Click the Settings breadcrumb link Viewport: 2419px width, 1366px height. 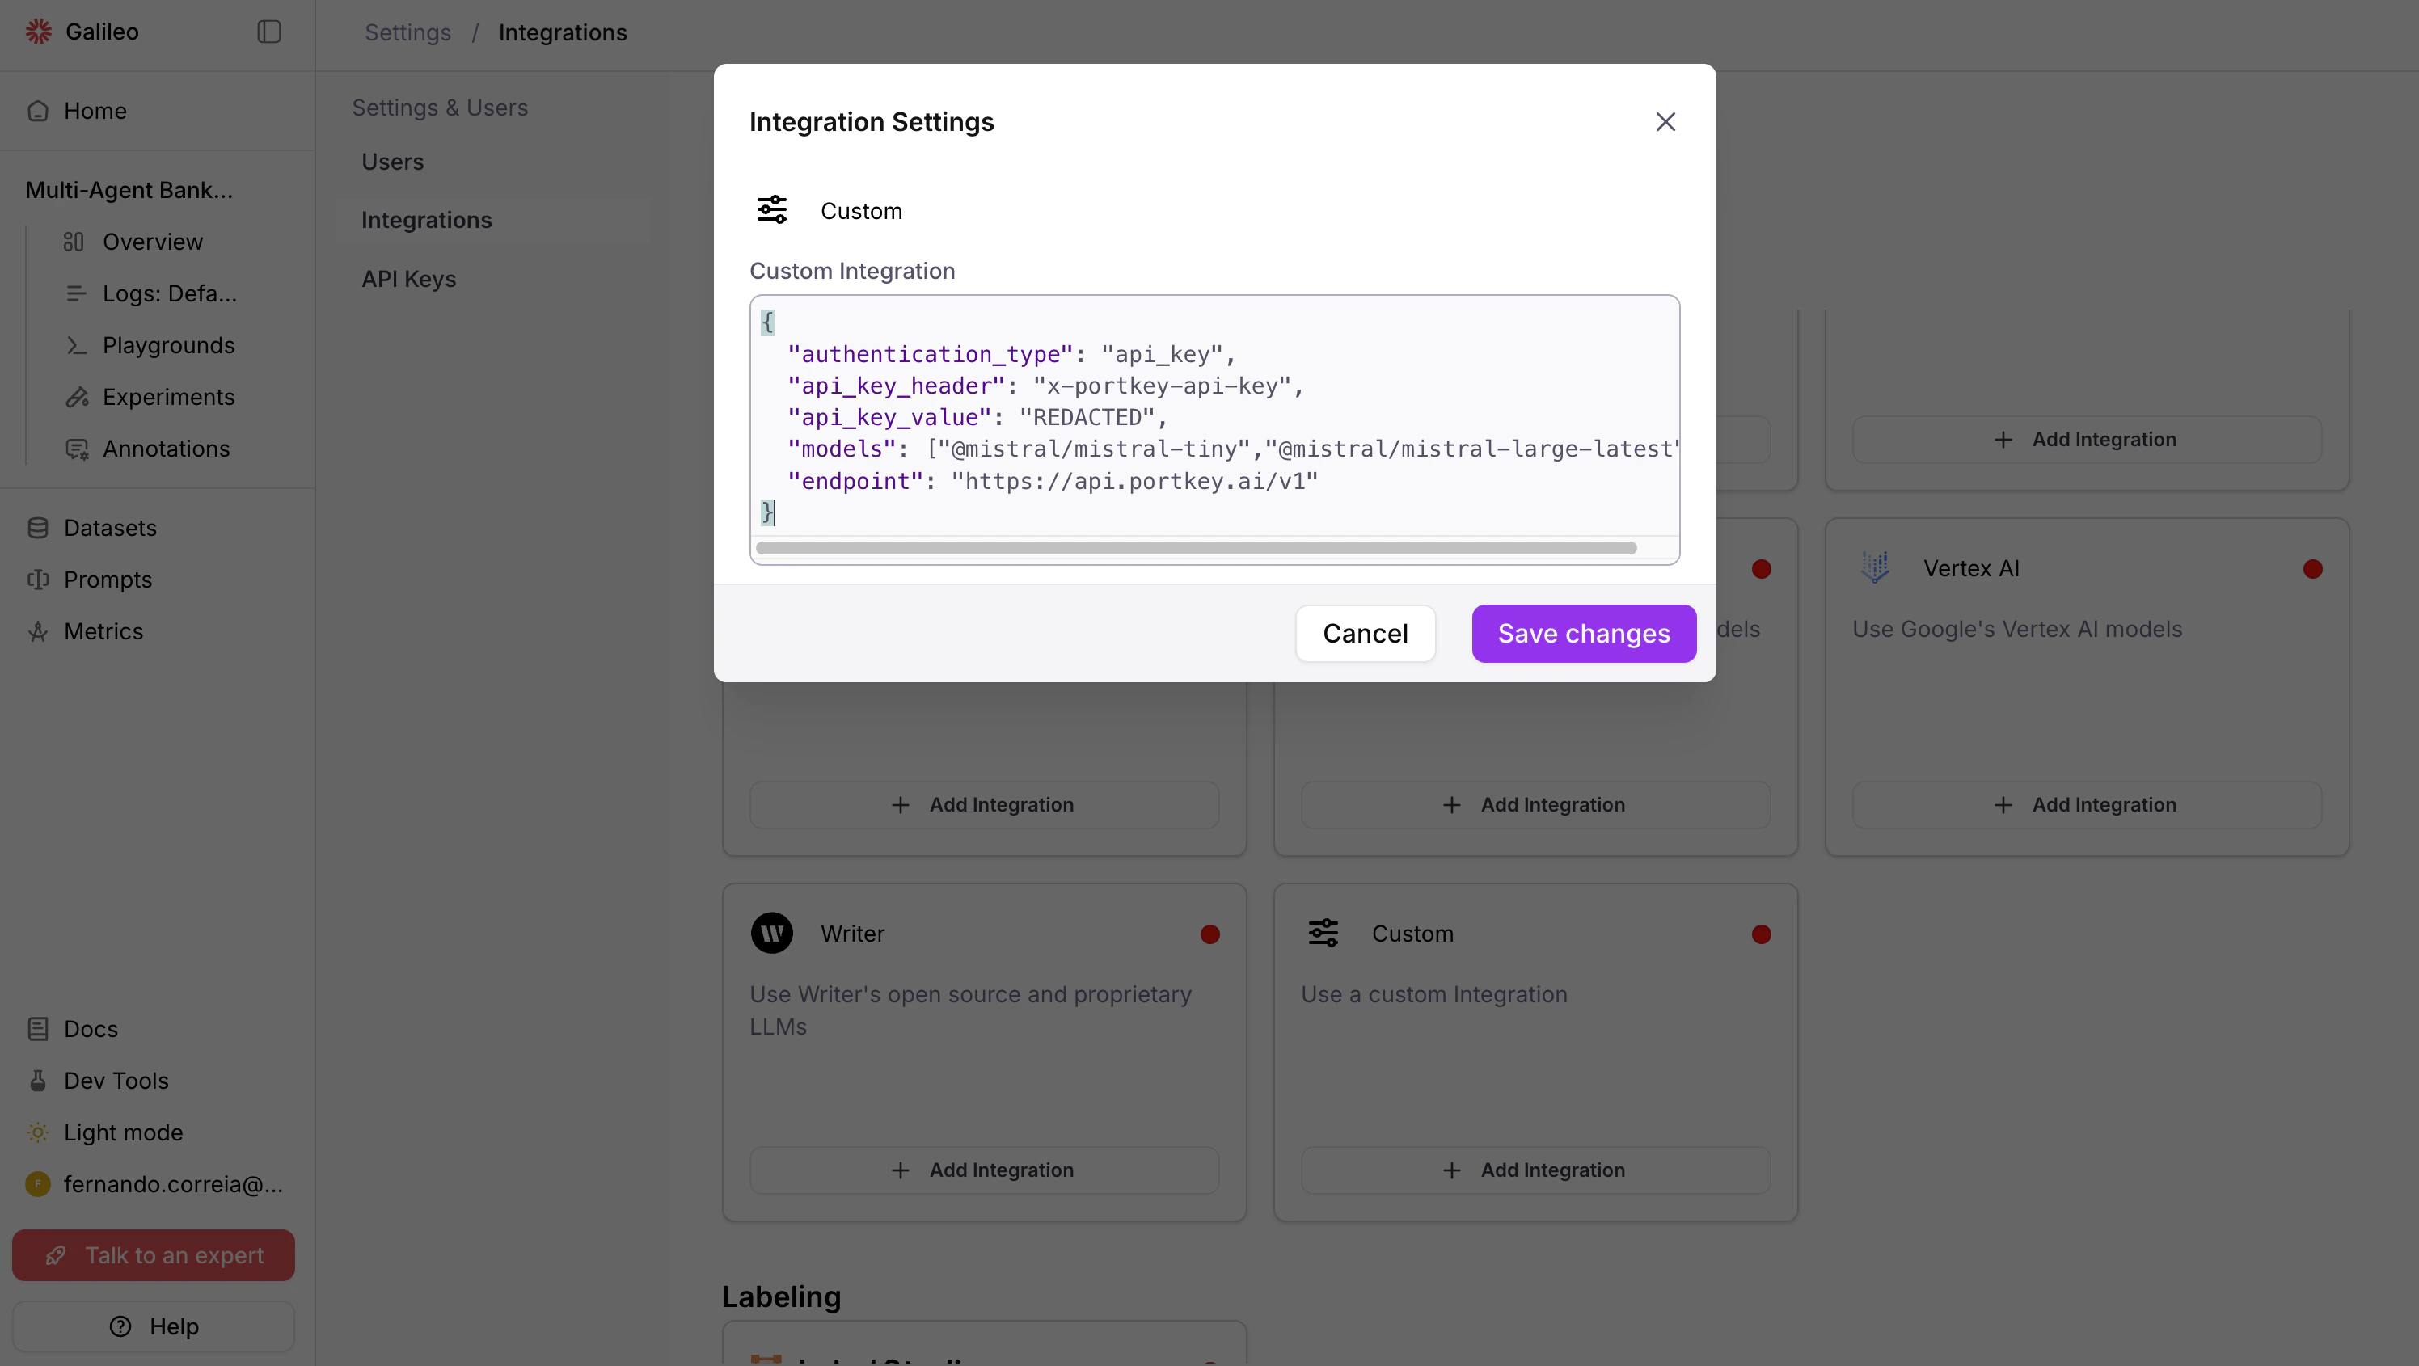[x=407, y=31]
